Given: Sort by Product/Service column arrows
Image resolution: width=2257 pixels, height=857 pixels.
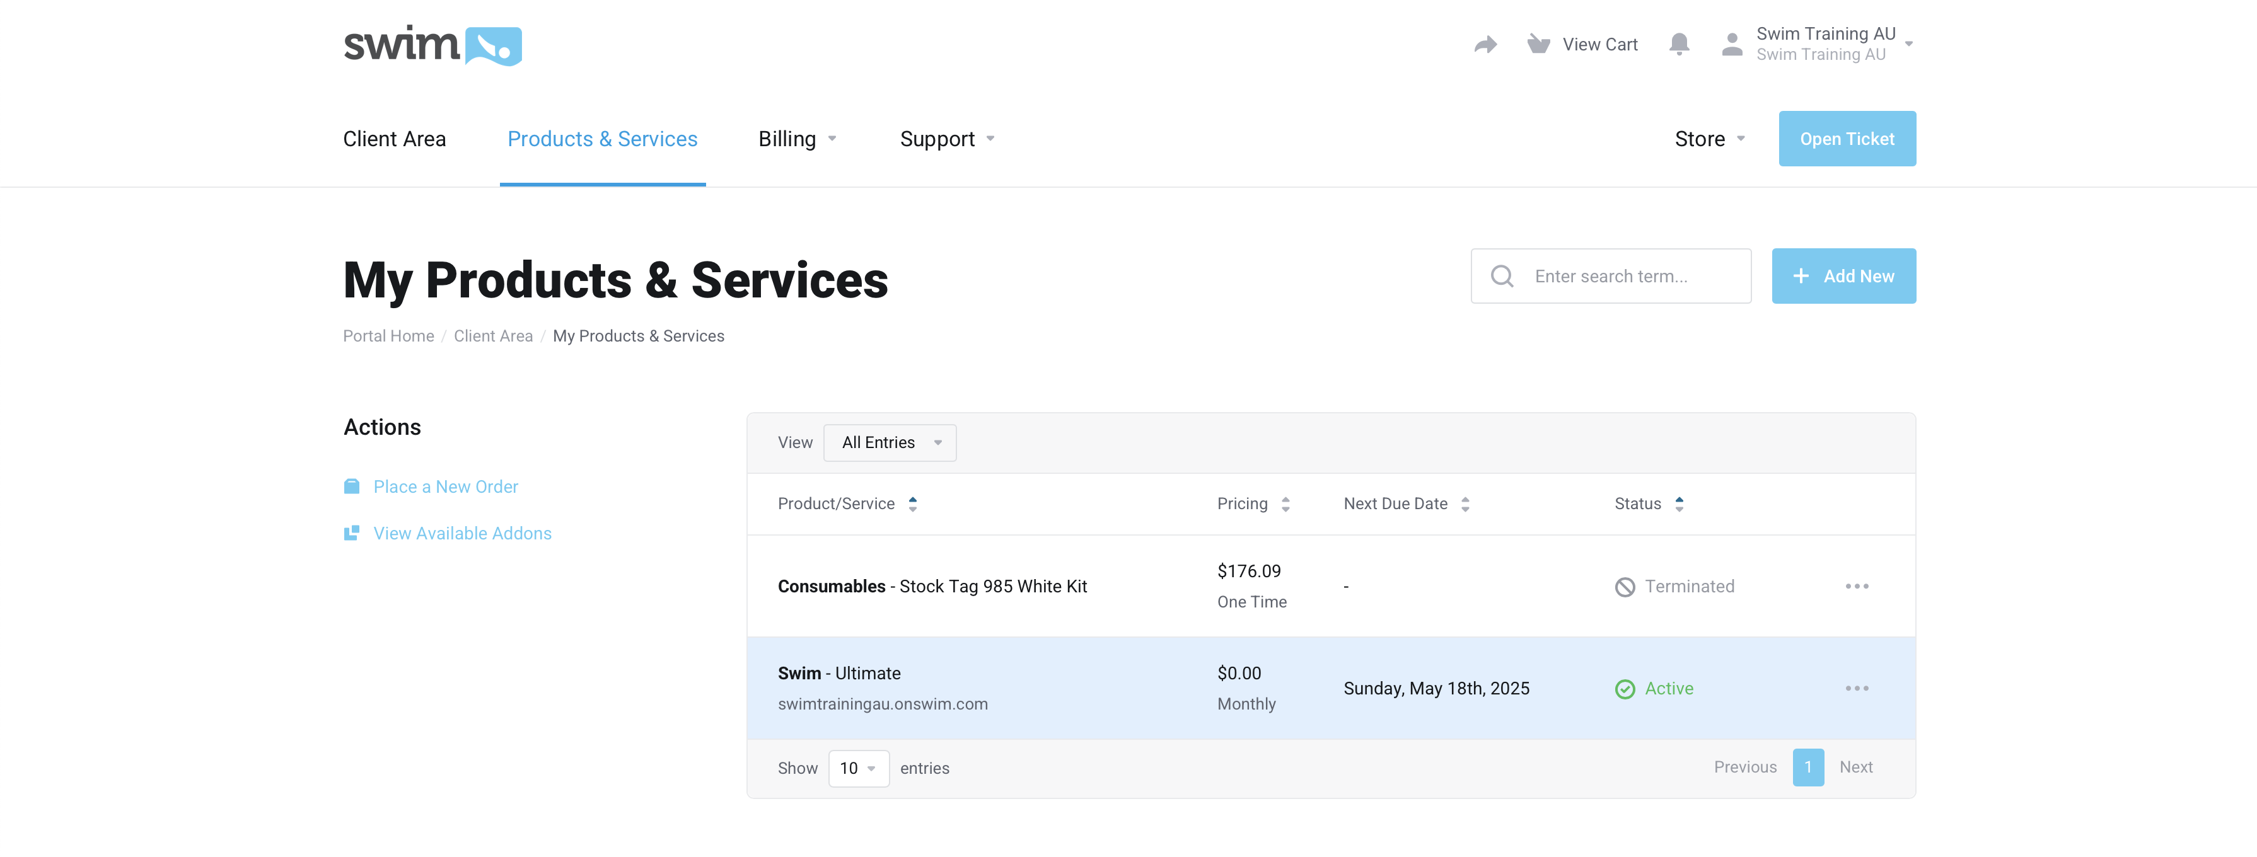Looking at the screenshot, I should tap(912, 504).
